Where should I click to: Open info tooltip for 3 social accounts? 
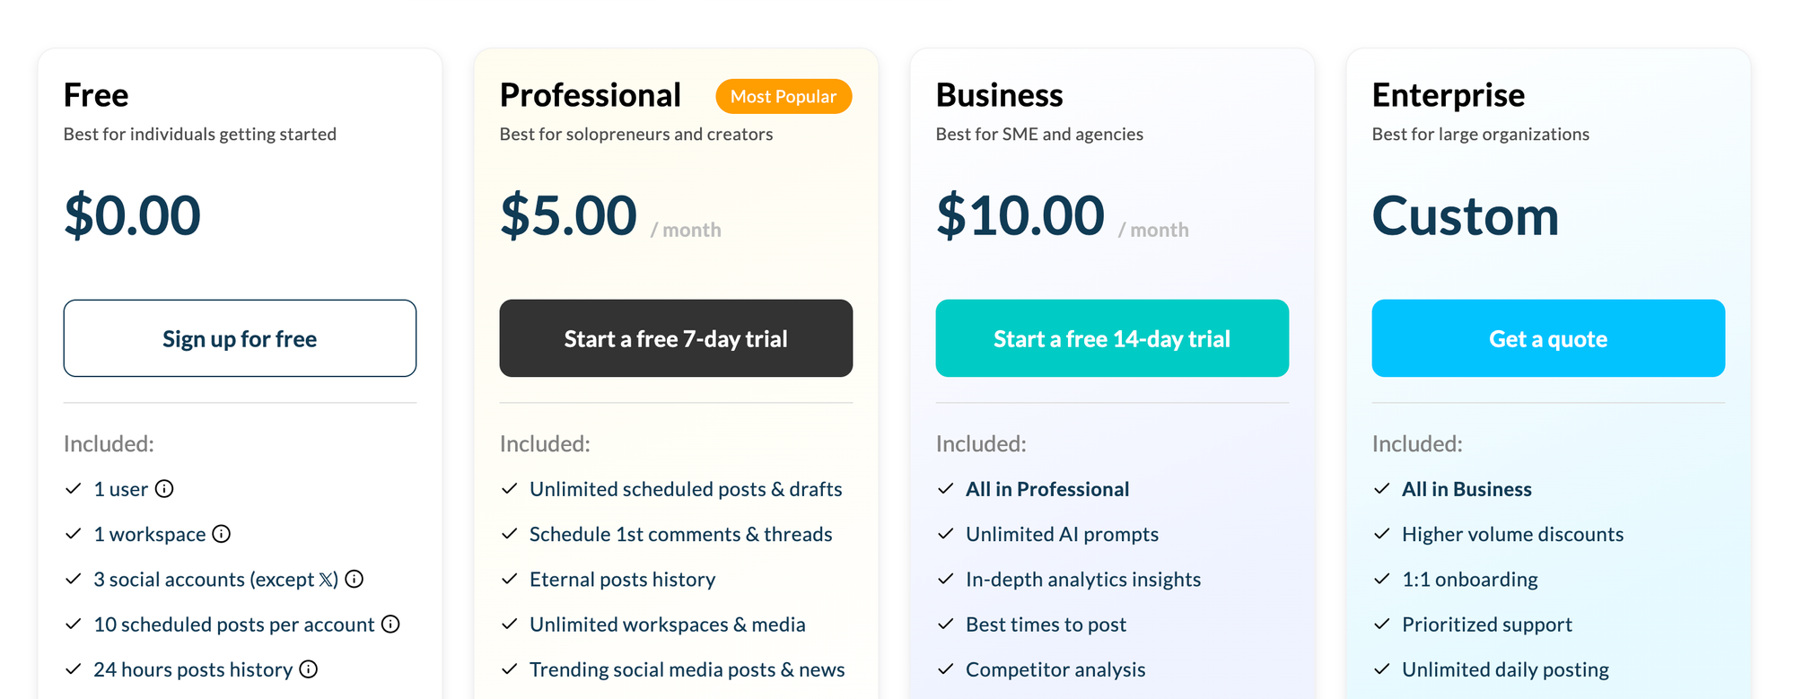[x=355, y=579]
